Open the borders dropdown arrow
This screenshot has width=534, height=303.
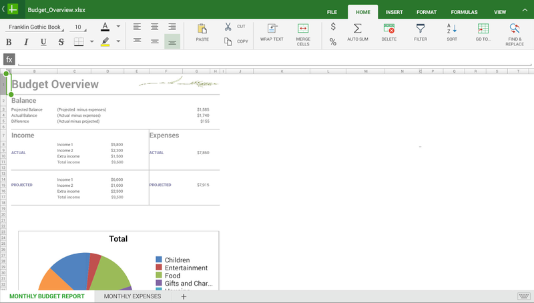click(91, 41)
